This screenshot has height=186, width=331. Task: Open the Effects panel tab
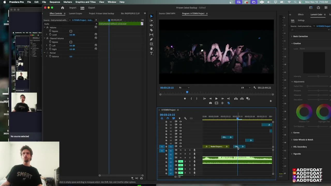click(301, 14)
